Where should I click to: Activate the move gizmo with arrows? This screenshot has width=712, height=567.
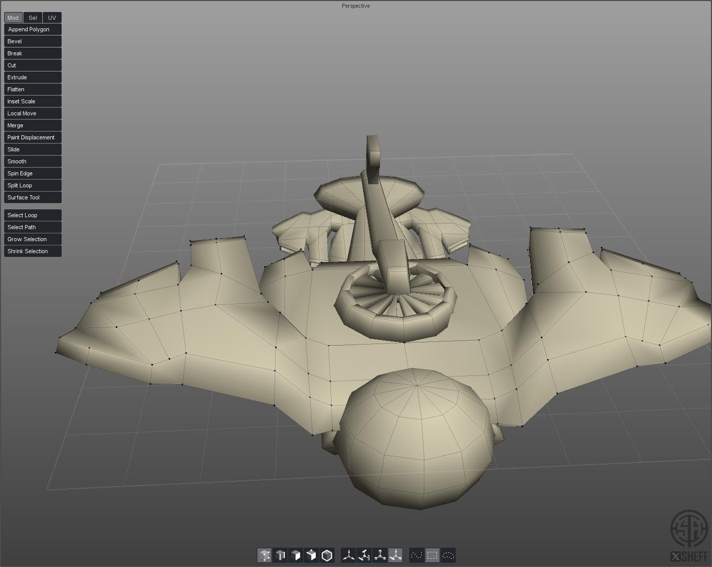pos(349,556)
